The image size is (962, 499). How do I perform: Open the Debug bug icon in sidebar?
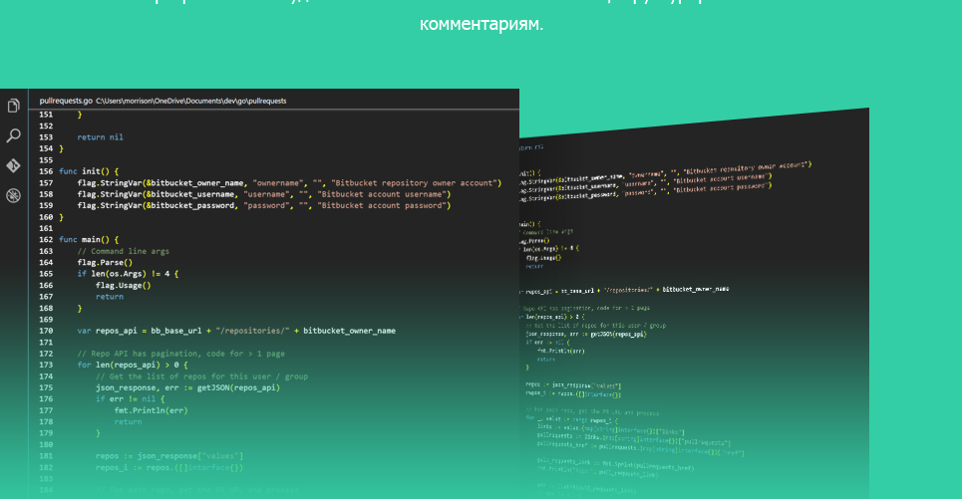tap(14, 195)
